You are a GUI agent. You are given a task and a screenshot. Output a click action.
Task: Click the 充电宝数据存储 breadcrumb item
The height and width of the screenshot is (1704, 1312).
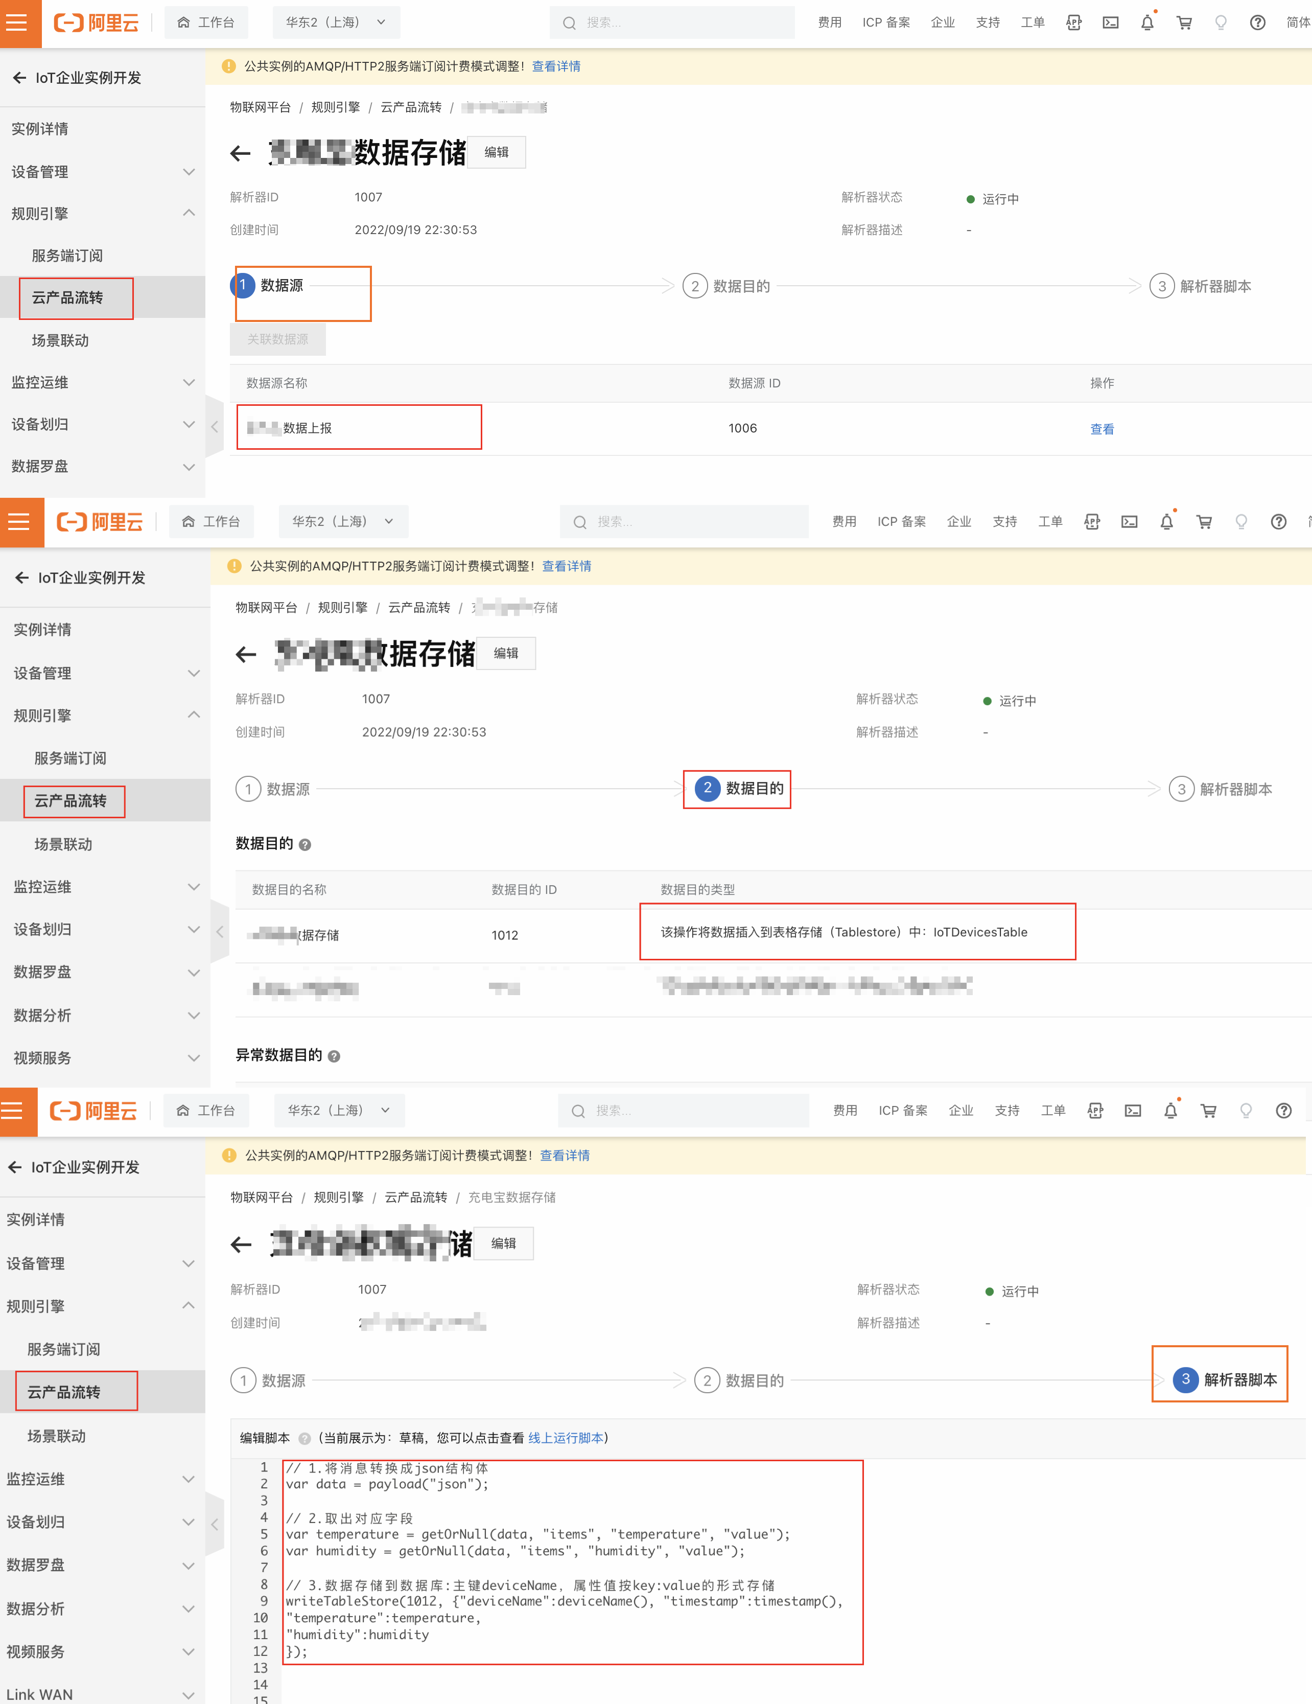512,1198
